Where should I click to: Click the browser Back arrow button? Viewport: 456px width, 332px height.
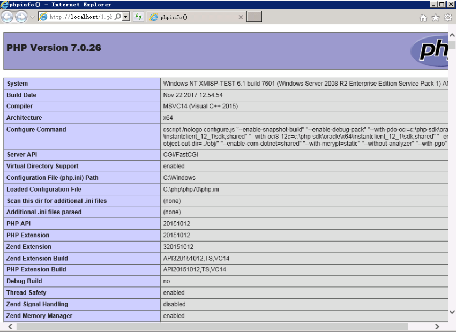[x=8, y=17]
